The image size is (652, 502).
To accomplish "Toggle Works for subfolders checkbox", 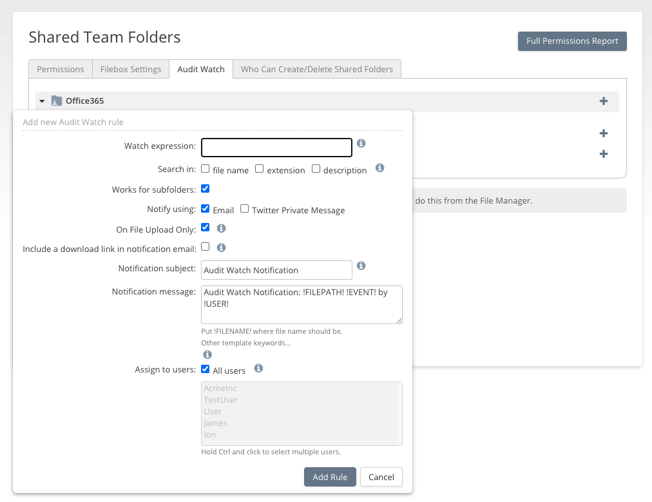I will (206, 189).
